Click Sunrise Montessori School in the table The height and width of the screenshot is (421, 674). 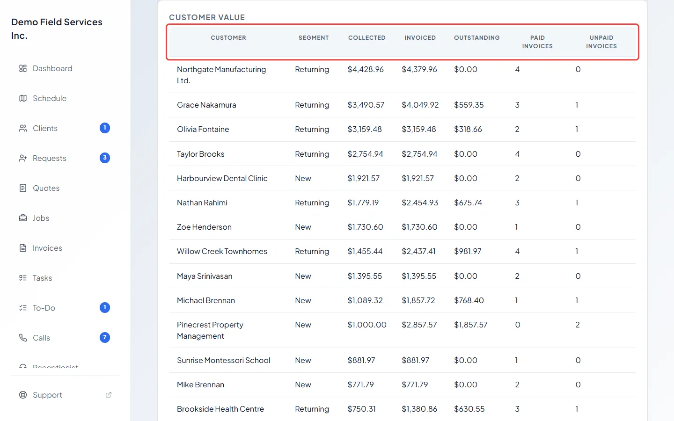pyautogui.click(x=224, y=360)
